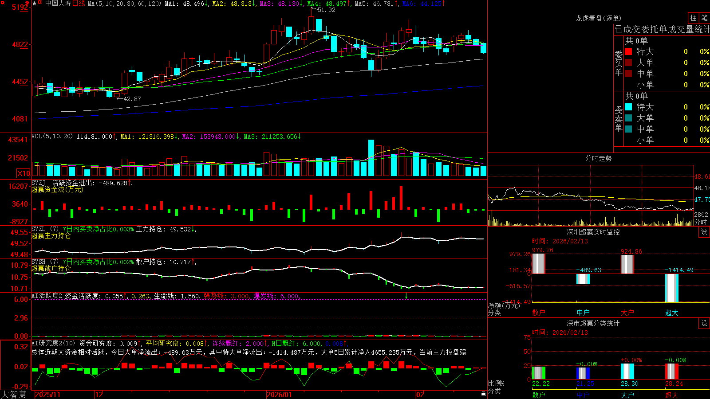
Task: Click the 委买单 中单 dark red swatch
Action: click(628, 74)
